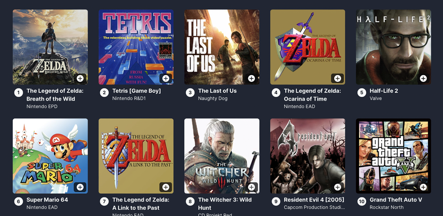Add Half-Life 2 with the plus icon

tap(423, 78)
